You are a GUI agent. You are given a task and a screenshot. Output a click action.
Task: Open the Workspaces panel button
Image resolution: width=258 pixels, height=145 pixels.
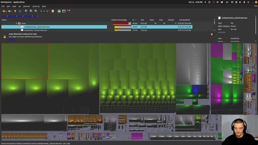point(6,2)
